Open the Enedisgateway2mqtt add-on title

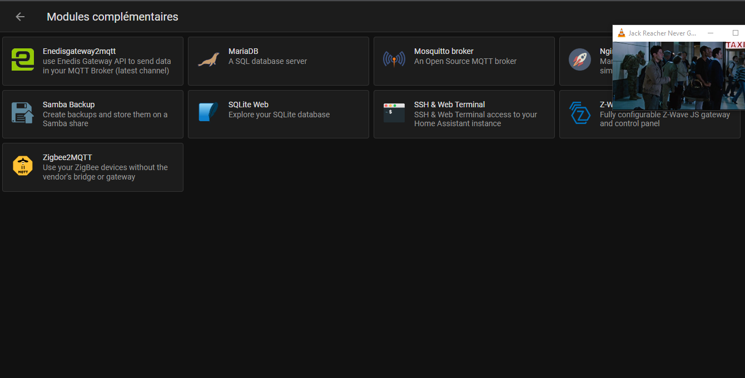(x=79, y=51)
